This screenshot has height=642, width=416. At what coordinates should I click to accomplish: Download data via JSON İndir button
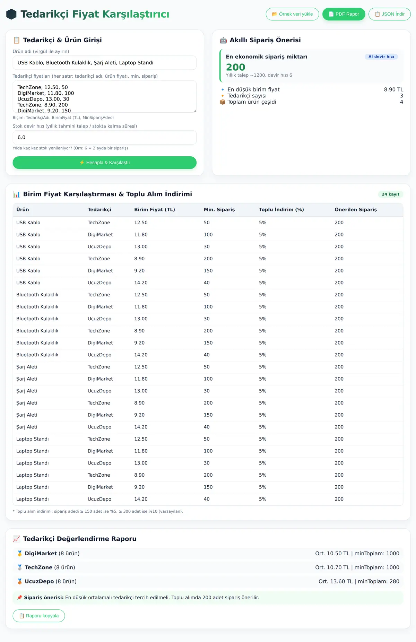coord(390,14)
